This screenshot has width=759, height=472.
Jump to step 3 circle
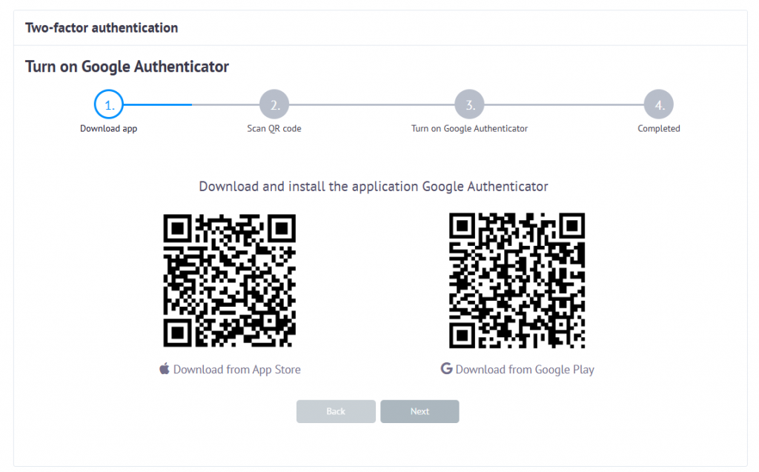pyautogui.click(x=469, y=104)
